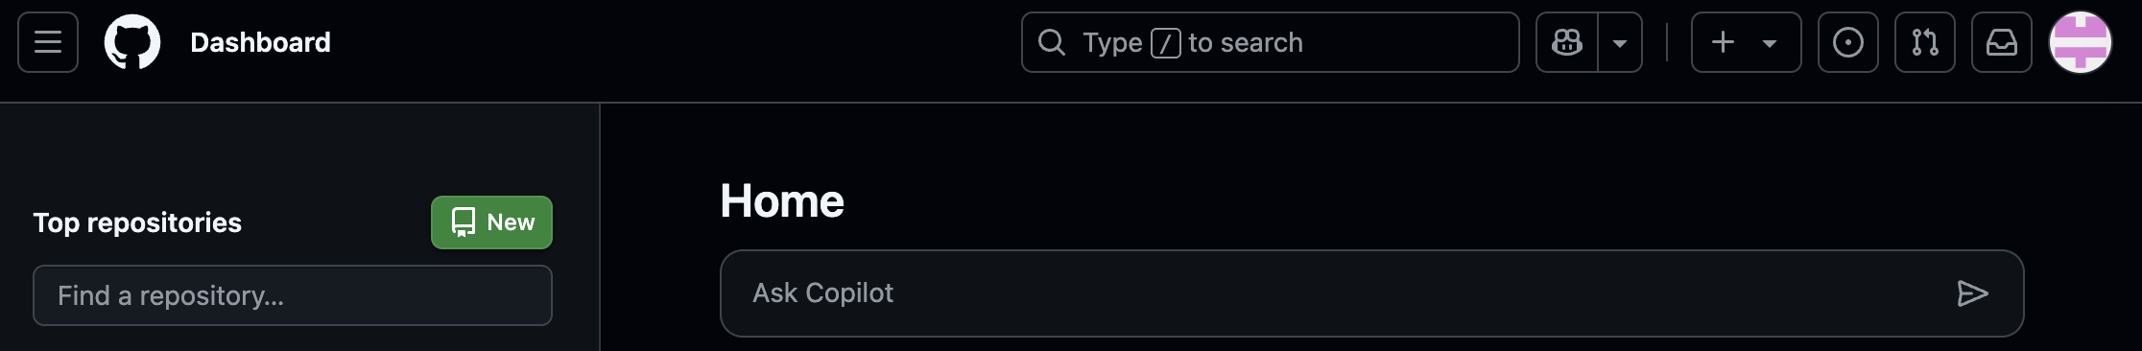Click the Top repositories heading

[x=137, y=222]
